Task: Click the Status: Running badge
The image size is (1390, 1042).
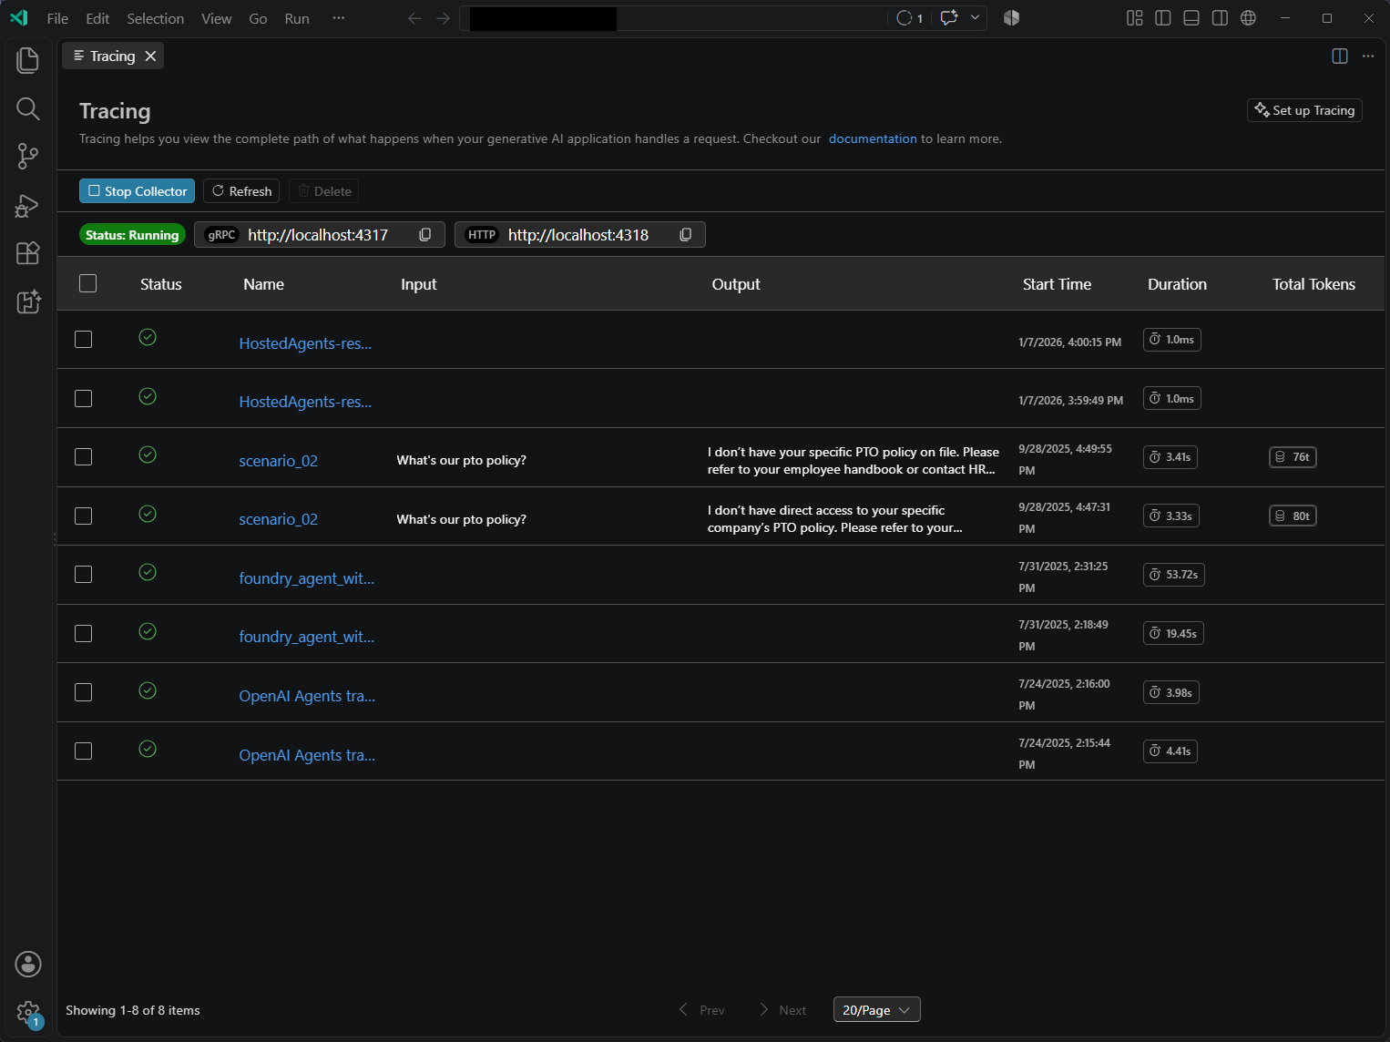Action: pyautogui.click(x=132, y=235)
